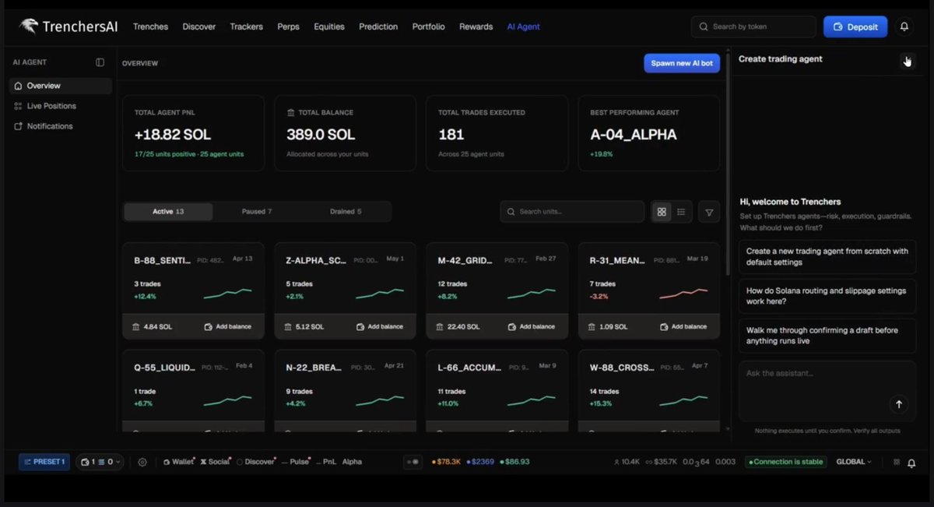
Task: Focus the Search by token field
Action: pyautogui.click(x=753, y=26)
